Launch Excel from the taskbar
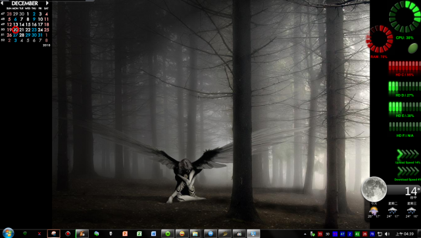The width and height of the screenshot is (421, 238). [x=139, y=233]
